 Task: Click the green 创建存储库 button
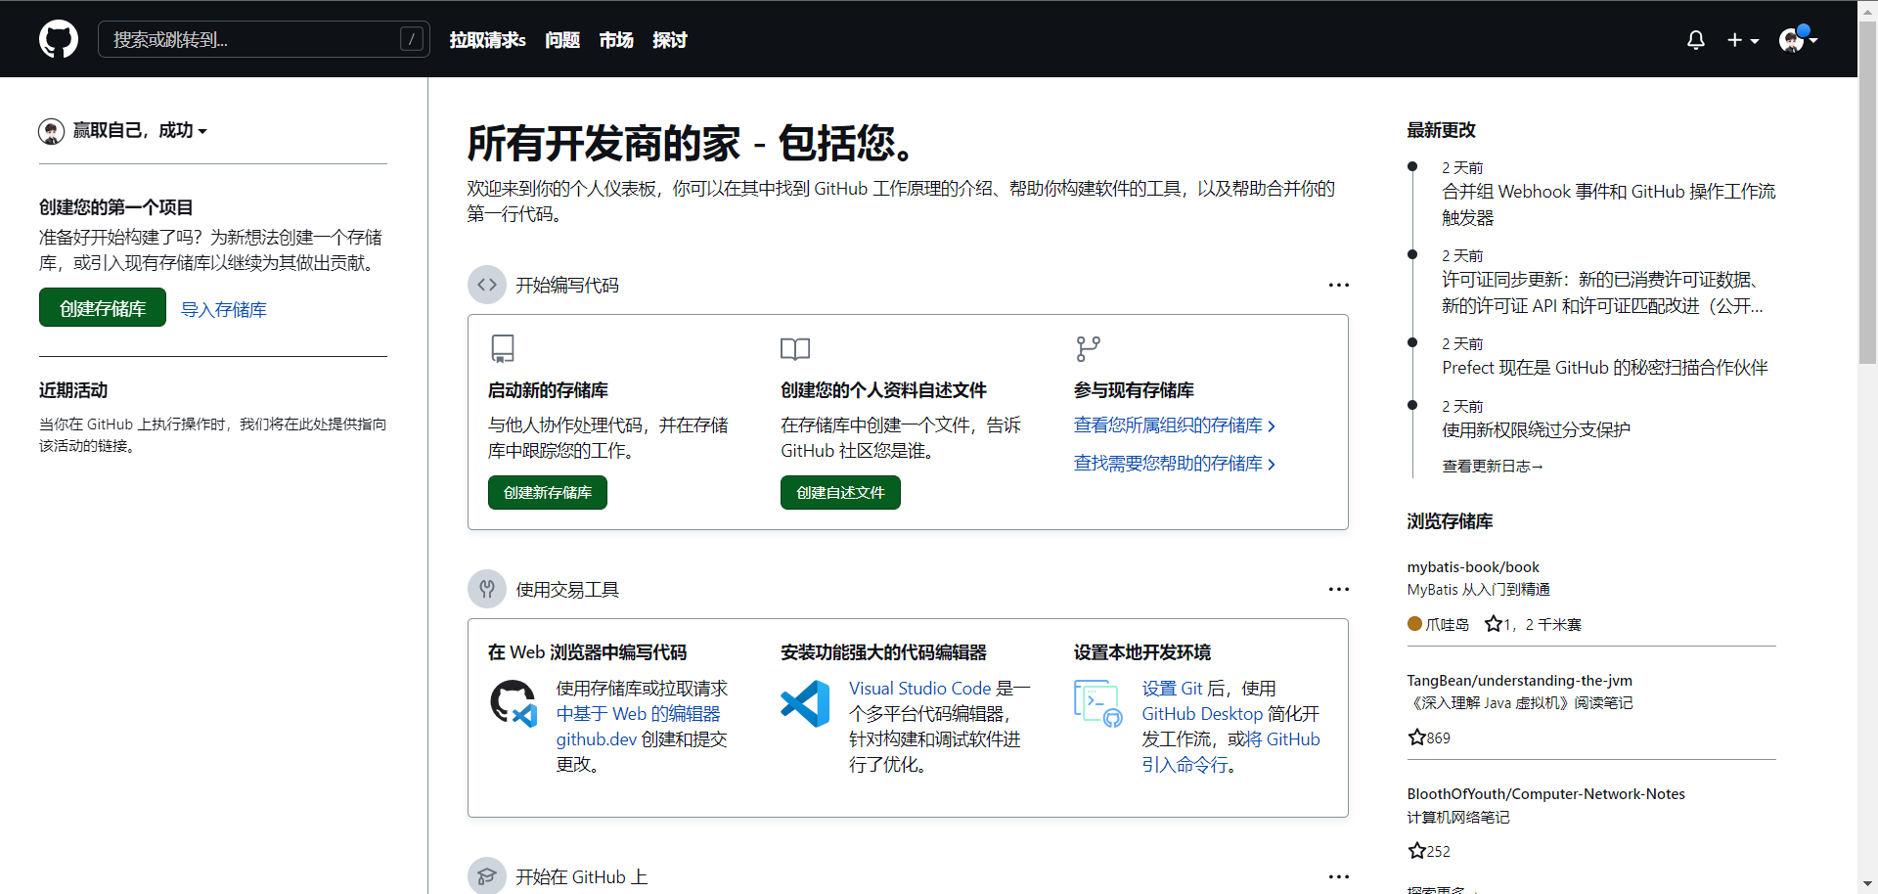[x=103, y=308]
